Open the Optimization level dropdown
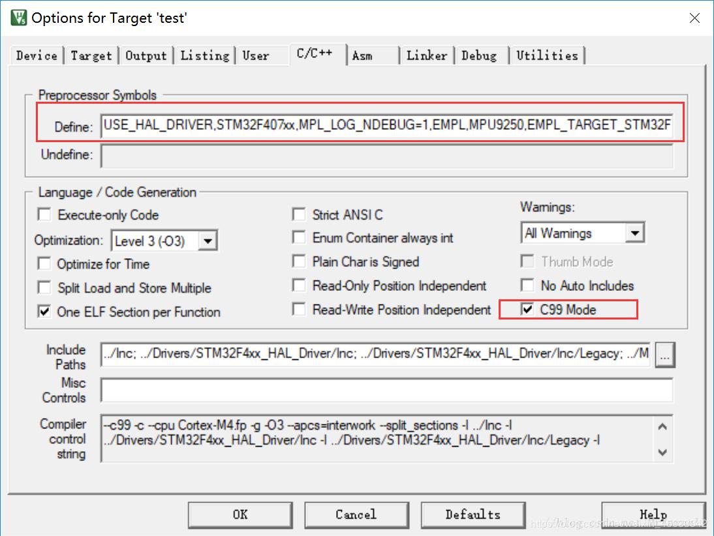 click(x=208, y=241)
